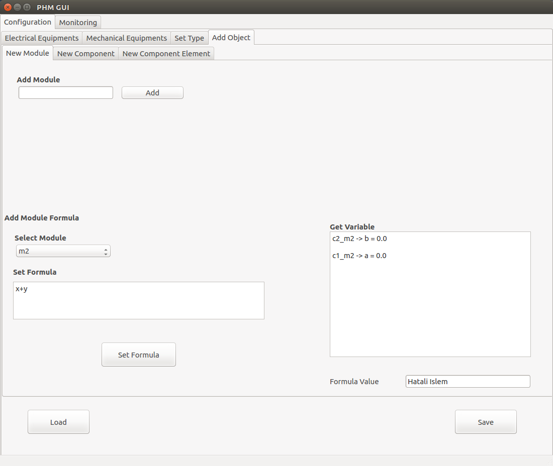
Task: Select the Electrical Equipments tab
Action: point(42,38)
